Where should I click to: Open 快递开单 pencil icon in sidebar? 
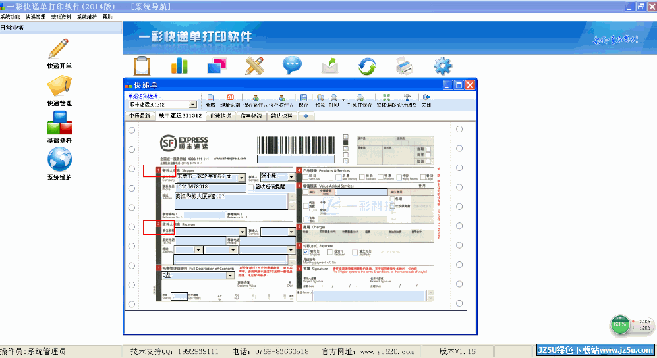[x=59, y=49]
